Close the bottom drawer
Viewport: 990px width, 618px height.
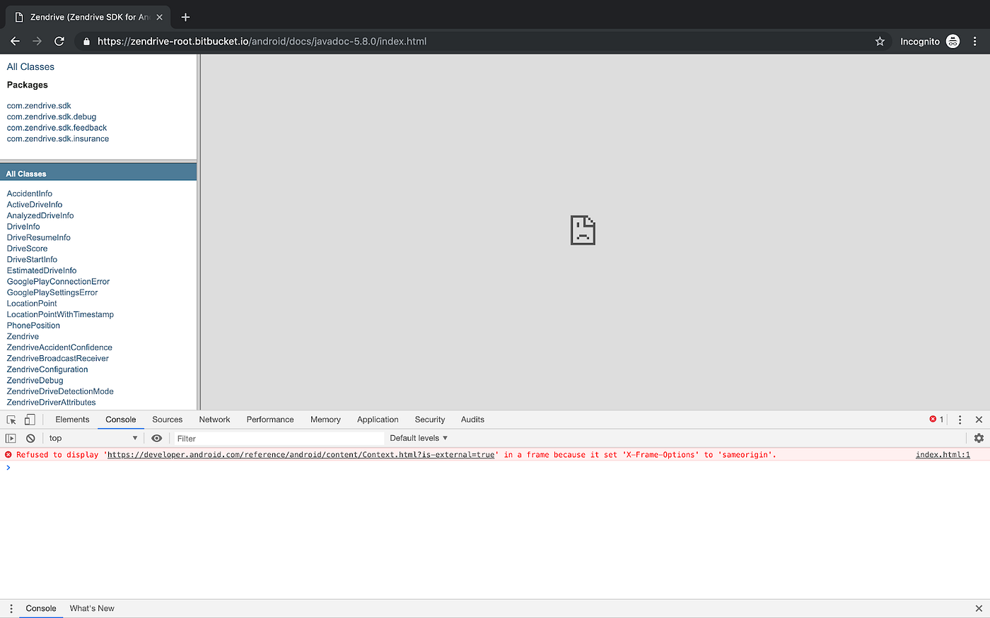pyautogui.click(x=979, y=608)
